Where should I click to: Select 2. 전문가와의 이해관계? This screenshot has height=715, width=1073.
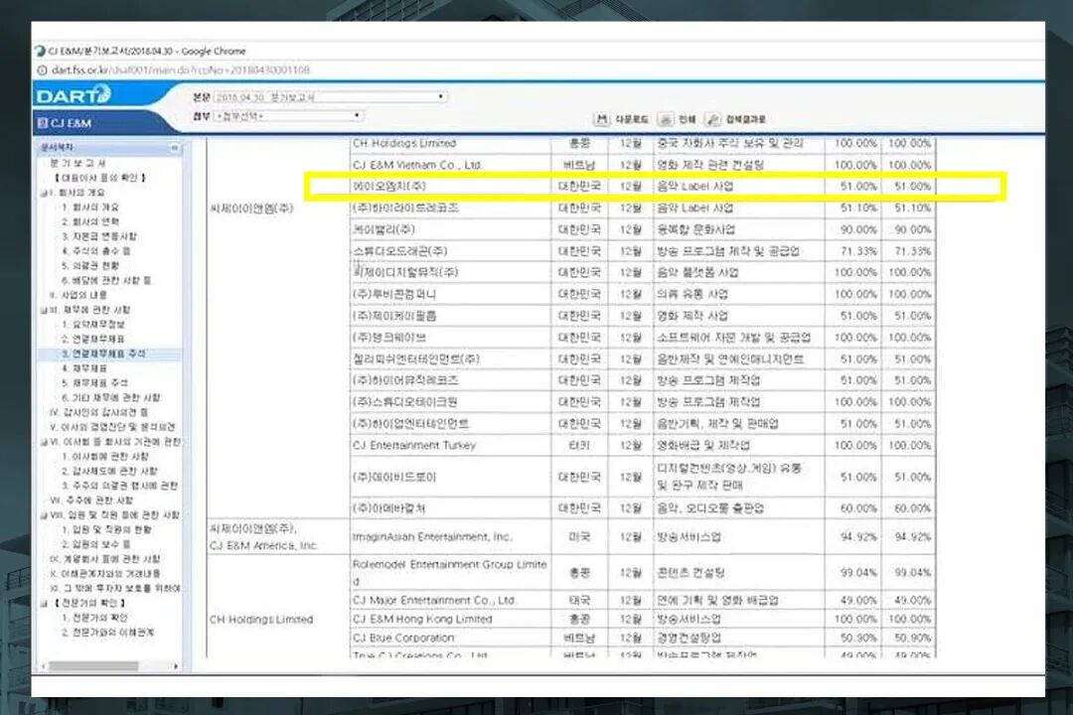tap(107, 633)
